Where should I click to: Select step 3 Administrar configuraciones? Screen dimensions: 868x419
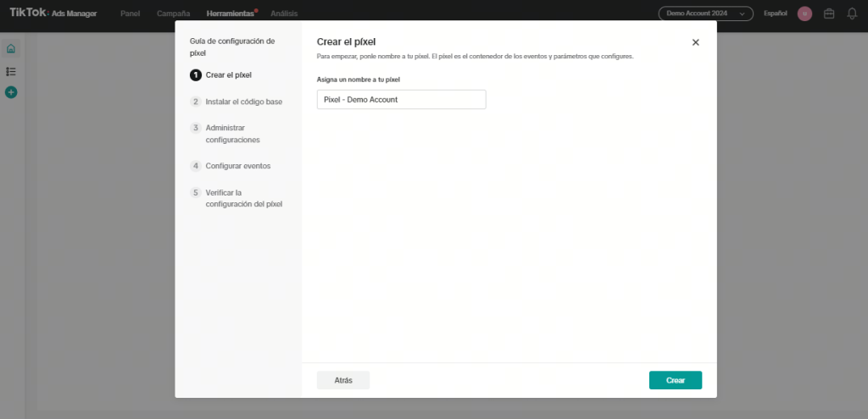coord(225,134)
